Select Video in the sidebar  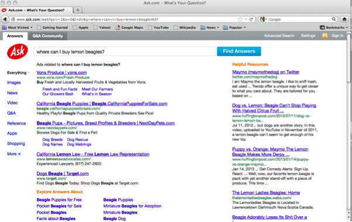[x=12, y=103]
